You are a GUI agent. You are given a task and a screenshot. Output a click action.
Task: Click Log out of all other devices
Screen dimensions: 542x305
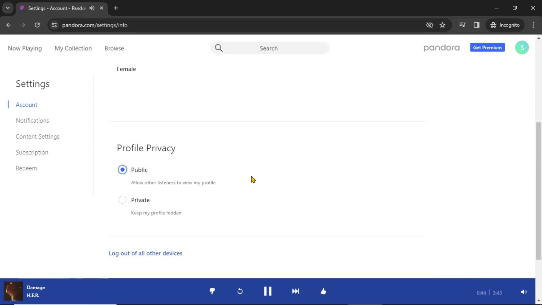click(146, 253)
